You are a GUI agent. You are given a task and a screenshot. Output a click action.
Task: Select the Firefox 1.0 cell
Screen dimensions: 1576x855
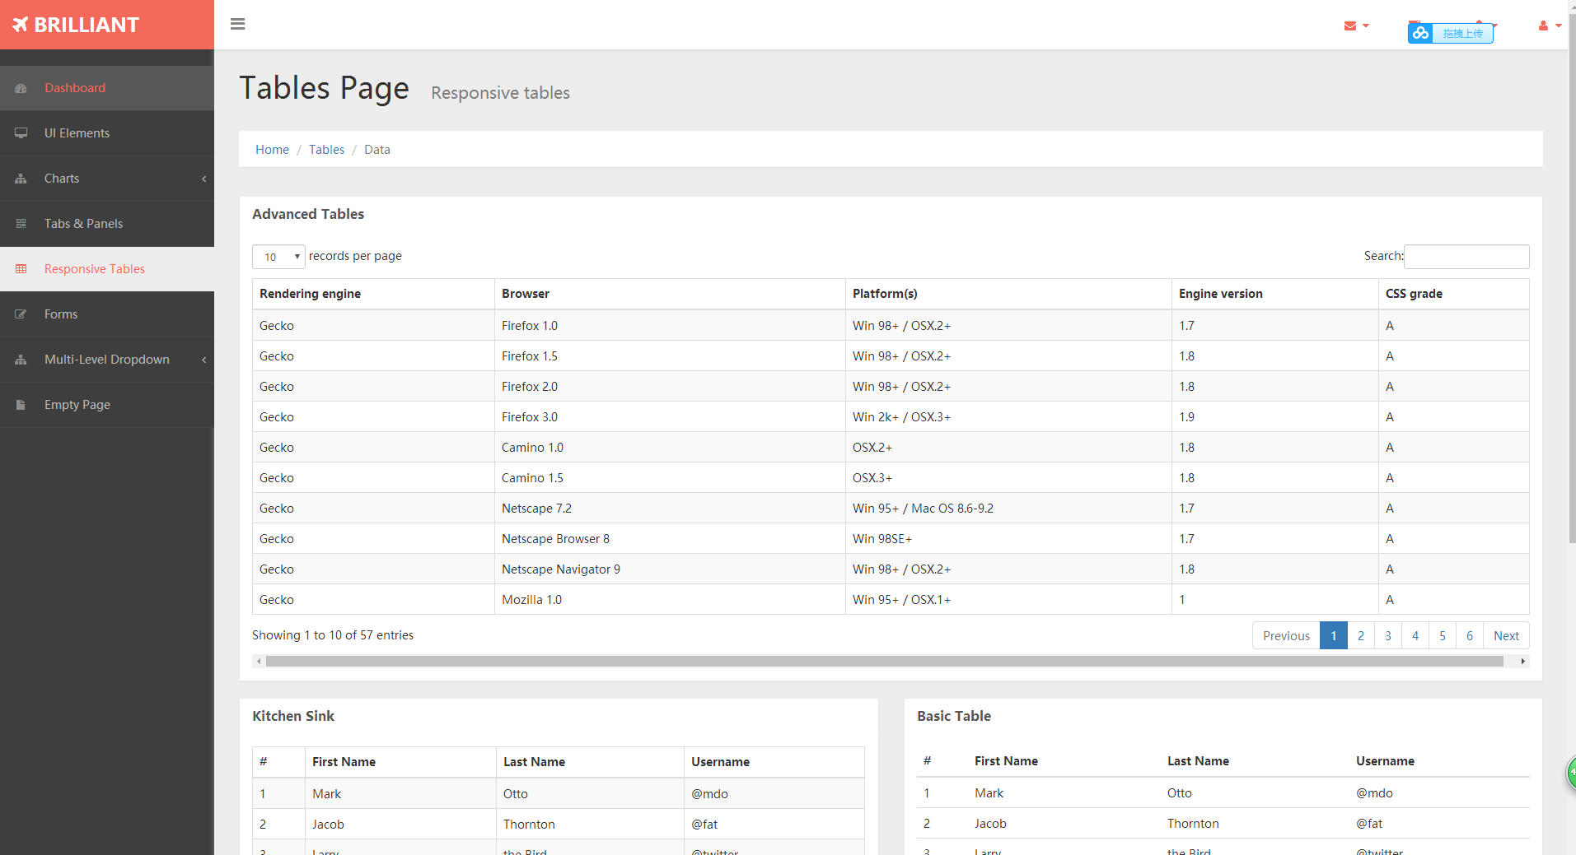[670, 326]
